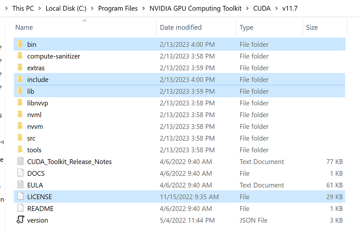Expand the chevron after Local Disk (C:)
Image resolution: width=359 pixels, height=233 pixels.
92,9
